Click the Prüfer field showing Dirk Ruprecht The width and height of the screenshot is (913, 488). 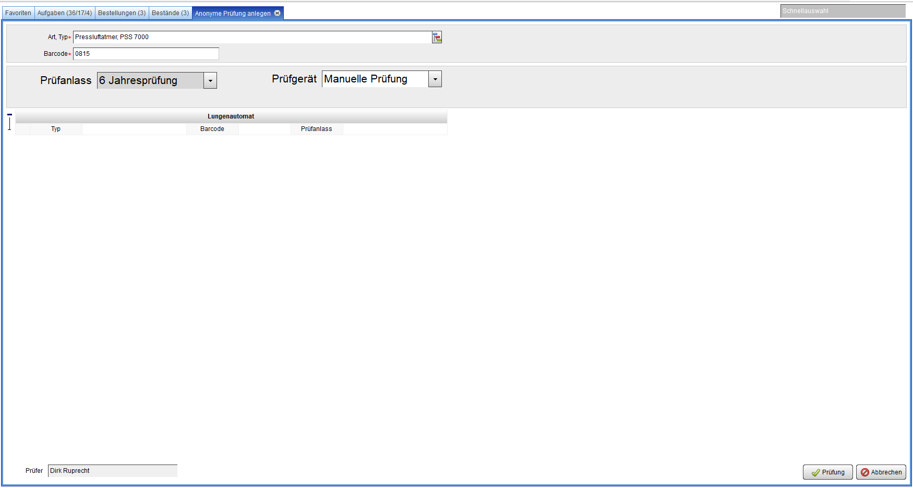tap(112, 471)
